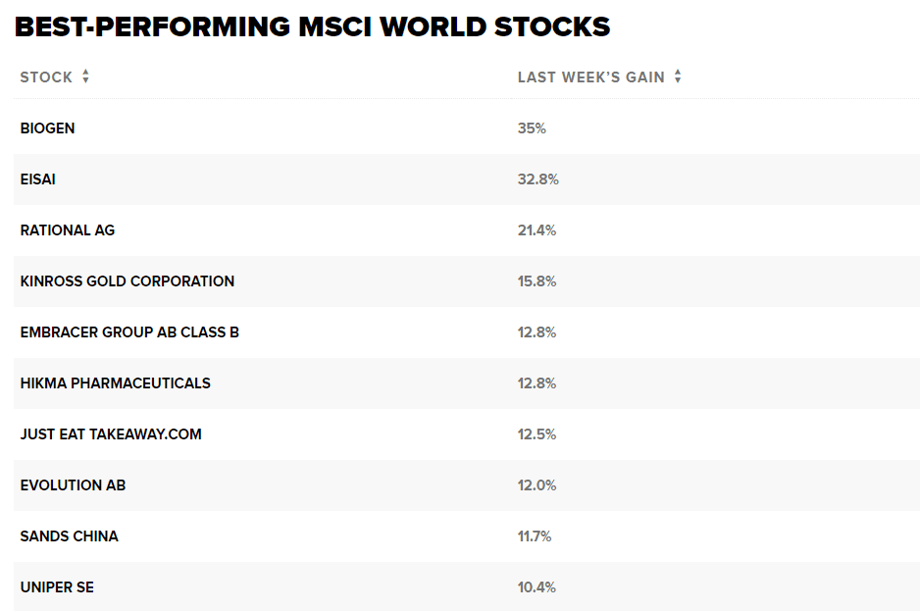This screenshot has height=611, width=920.
Task: Click Biogen's 35% gain value
Action: 532,128
